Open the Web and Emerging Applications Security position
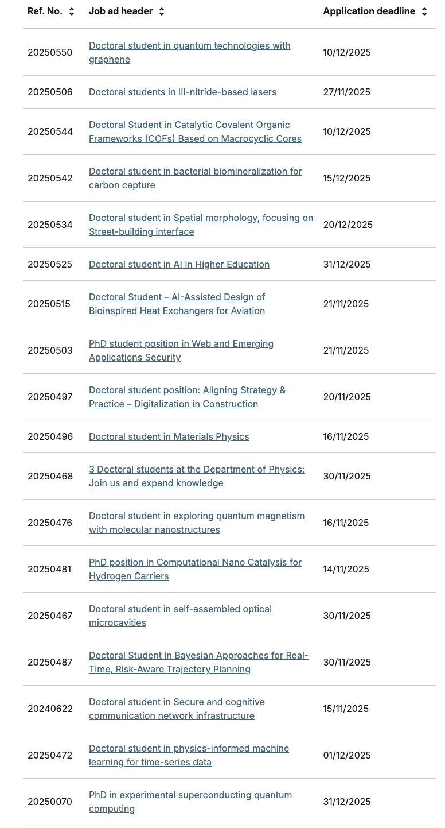This screenshot has width=445, height=828. pos(181,350)
